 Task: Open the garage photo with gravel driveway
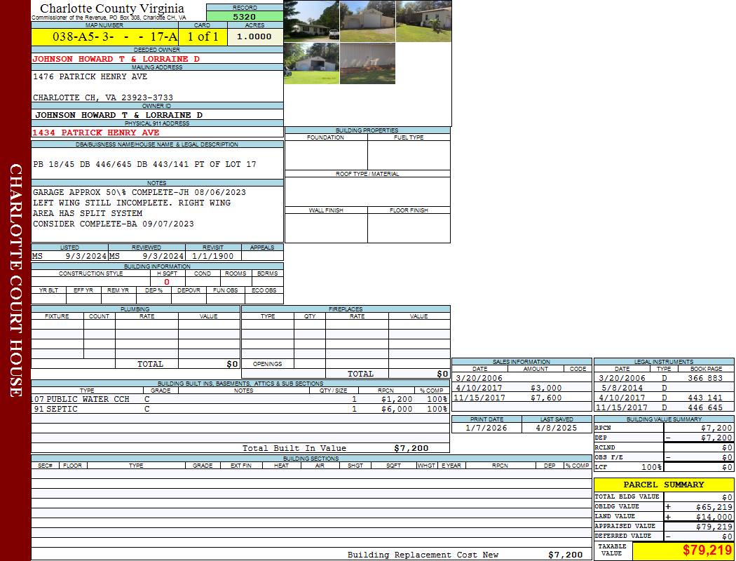(367, 21)
